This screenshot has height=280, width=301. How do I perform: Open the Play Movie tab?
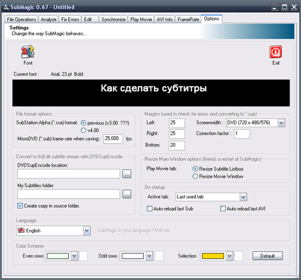141,19
